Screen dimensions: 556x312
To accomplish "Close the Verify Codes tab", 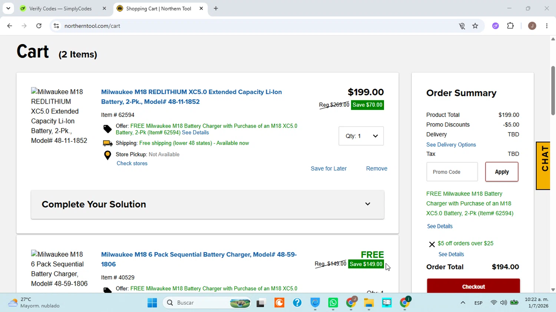I will click(x=104, y=9).
